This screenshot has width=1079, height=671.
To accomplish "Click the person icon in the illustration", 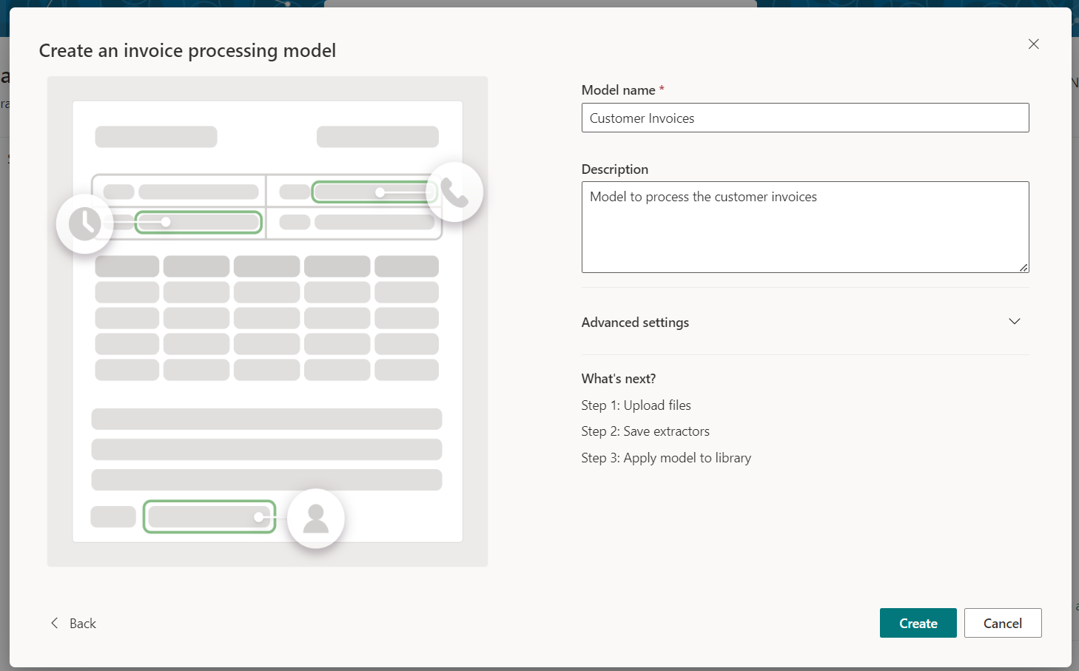I will (x=316, y=518).
